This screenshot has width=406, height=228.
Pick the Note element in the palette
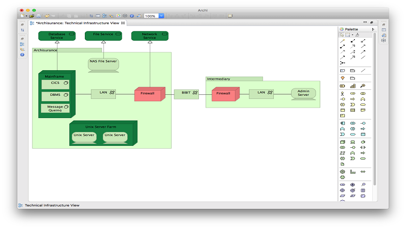click(343, 71)
